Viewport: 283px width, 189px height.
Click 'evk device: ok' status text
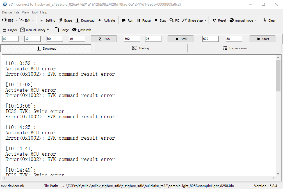coord(12,186)
